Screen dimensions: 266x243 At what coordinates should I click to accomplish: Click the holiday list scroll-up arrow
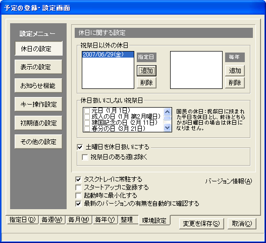pos(168,112)
